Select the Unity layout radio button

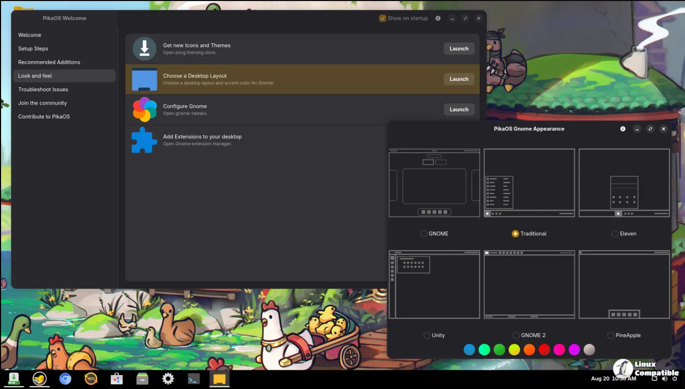[x=427, y=335]
